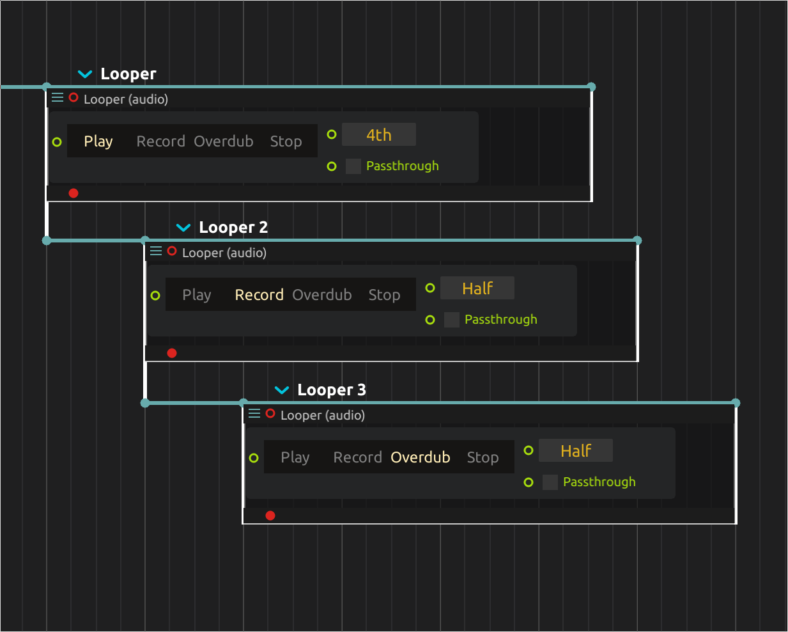Screen dimensions: 788x632
Task: Click red audio port under Looper 2
Action: pos(172,353)
